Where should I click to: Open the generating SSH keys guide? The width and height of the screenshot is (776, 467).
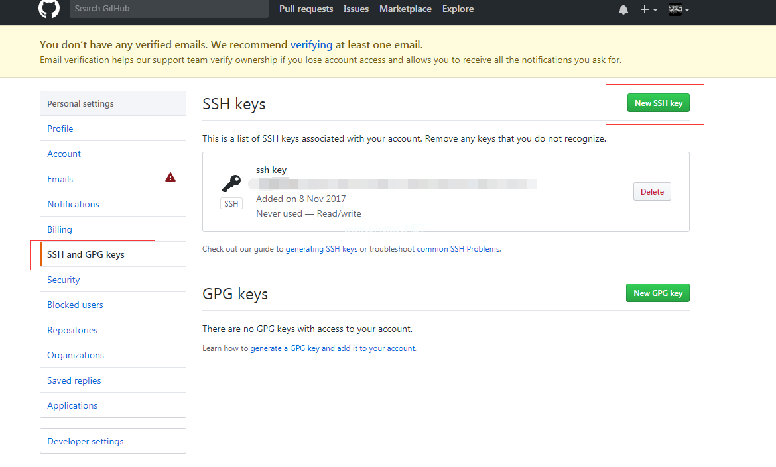pos(322,249)
